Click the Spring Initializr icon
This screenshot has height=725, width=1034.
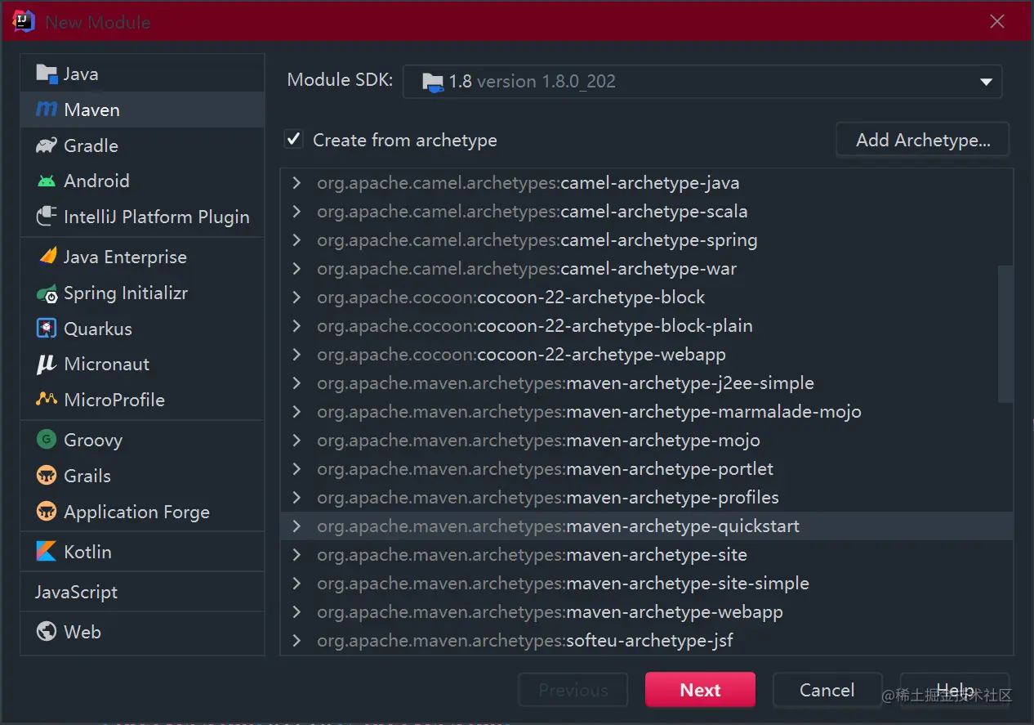pos(47,293)
